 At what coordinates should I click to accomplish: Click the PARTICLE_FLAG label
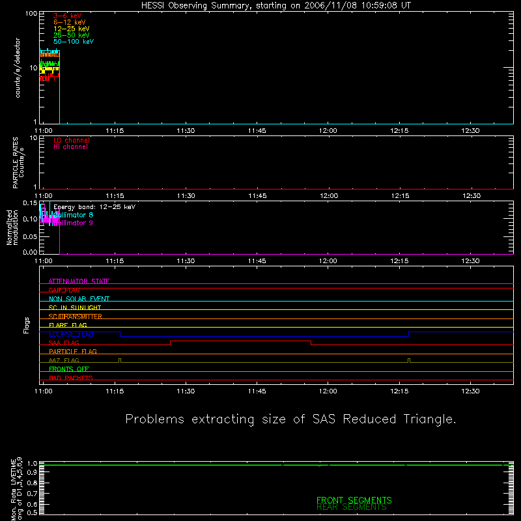[73, 351]
